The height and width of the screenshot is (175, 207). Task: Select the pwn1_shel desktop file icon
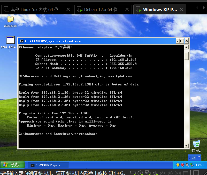(11, 40)
